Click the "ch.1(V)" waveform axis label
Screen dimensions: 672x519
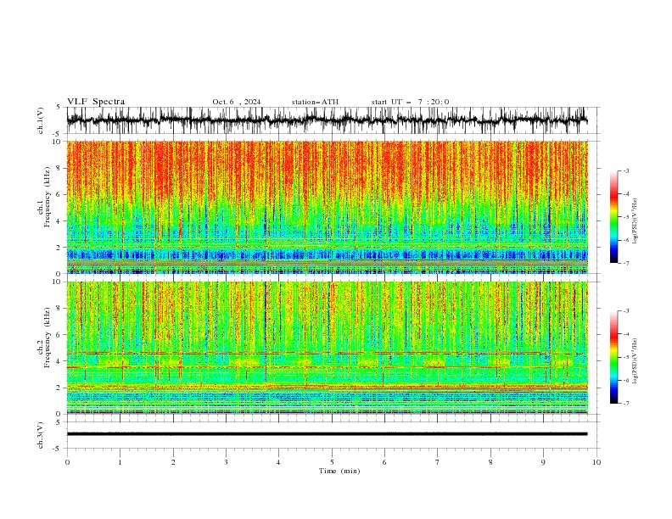tap(41, 120)
